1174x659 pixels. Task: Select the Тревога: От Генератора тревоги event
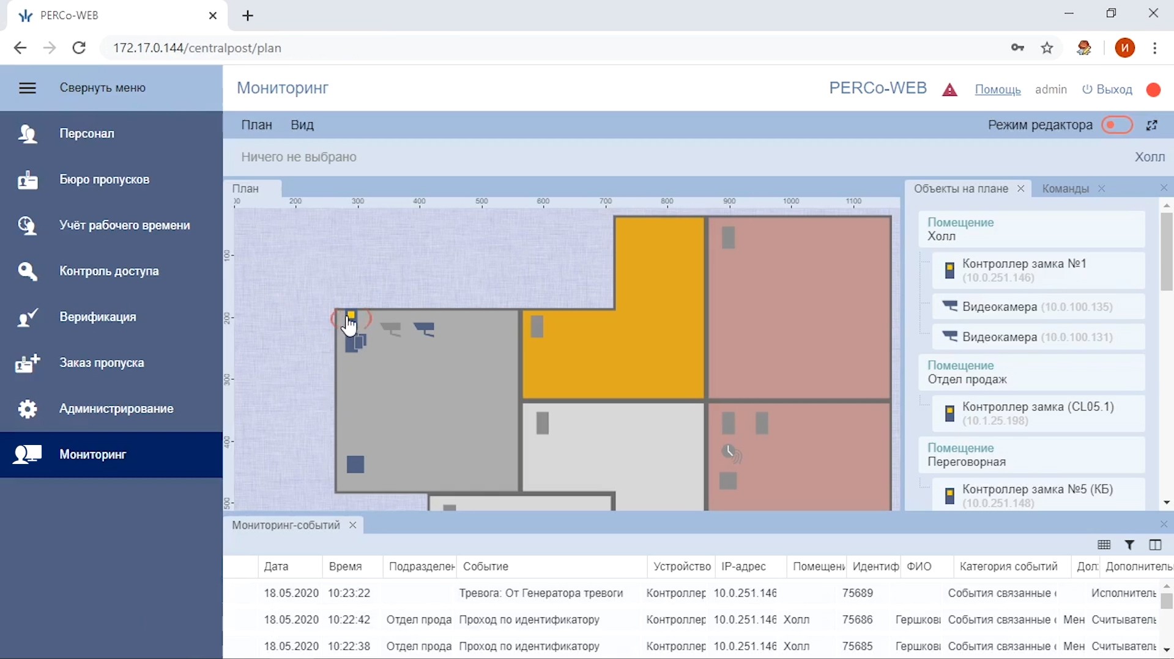click(x=541, y=593)
